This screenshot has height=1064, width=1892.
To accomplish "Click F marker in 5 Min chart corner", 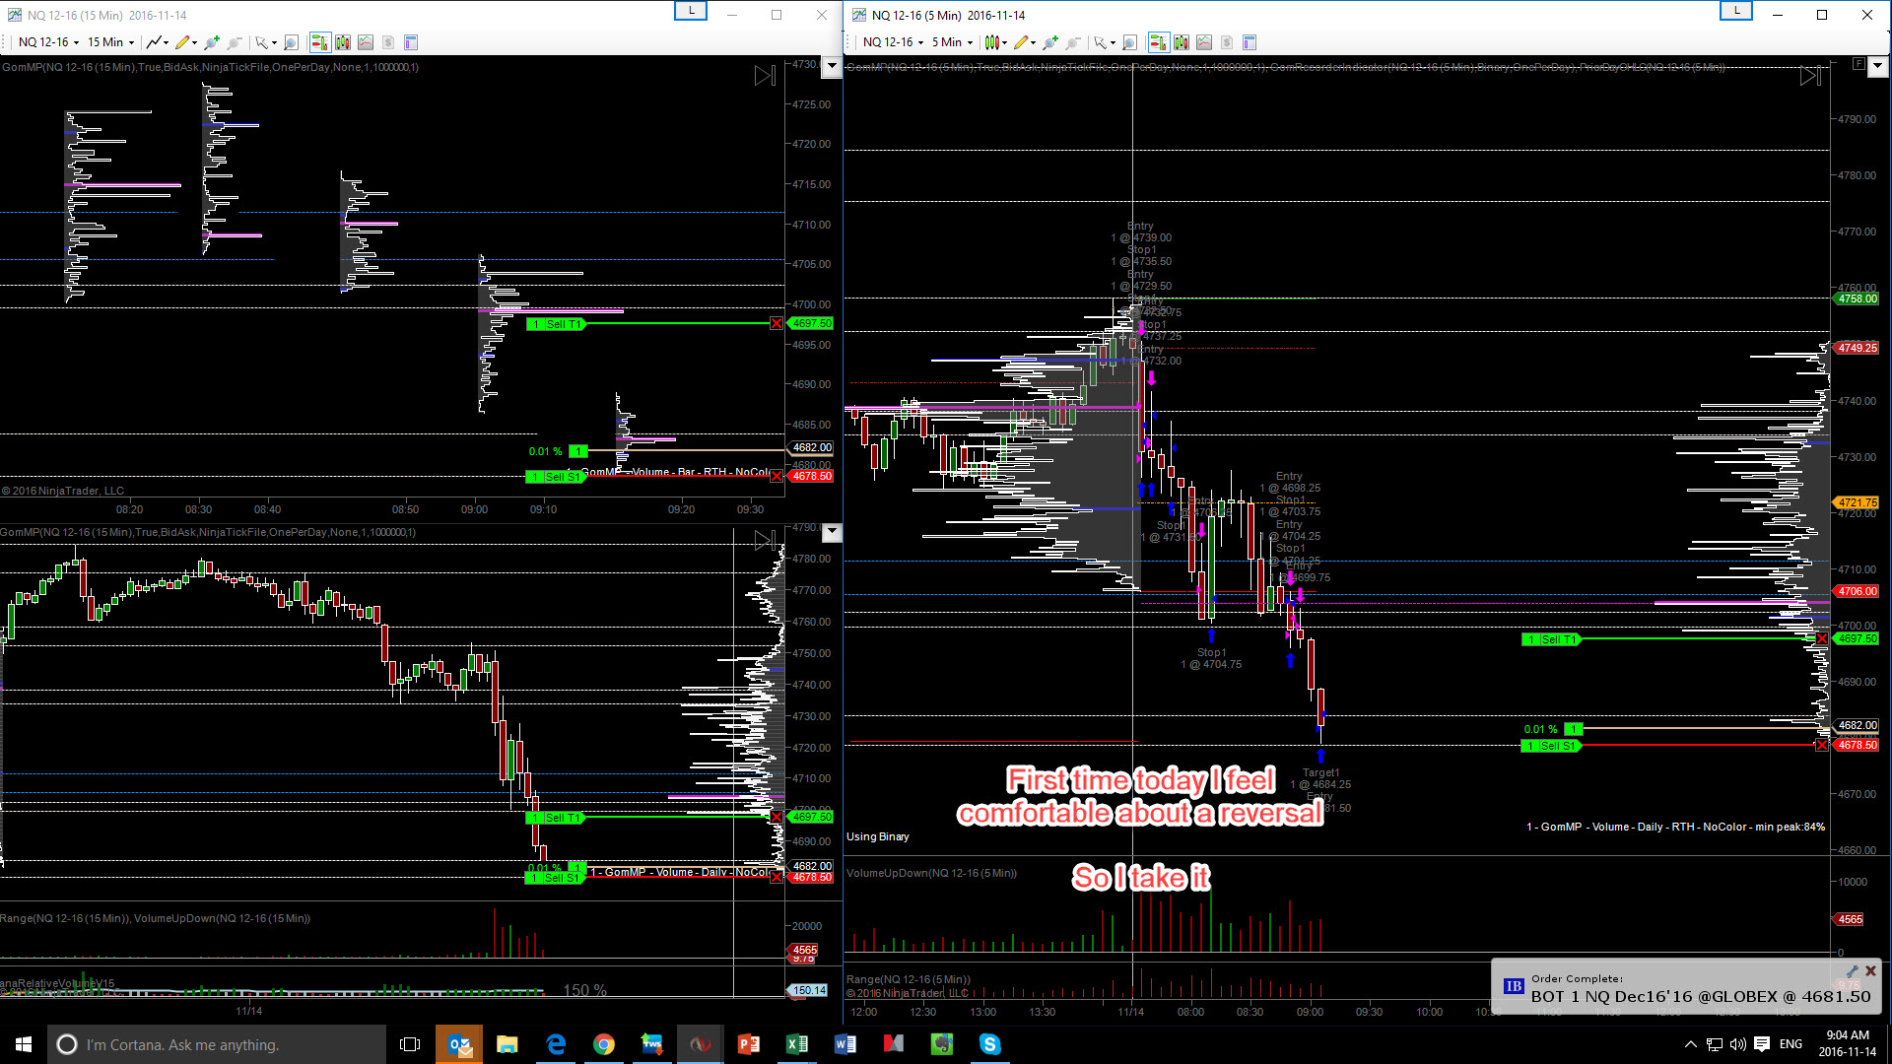I will click(x=1858, y=64).
